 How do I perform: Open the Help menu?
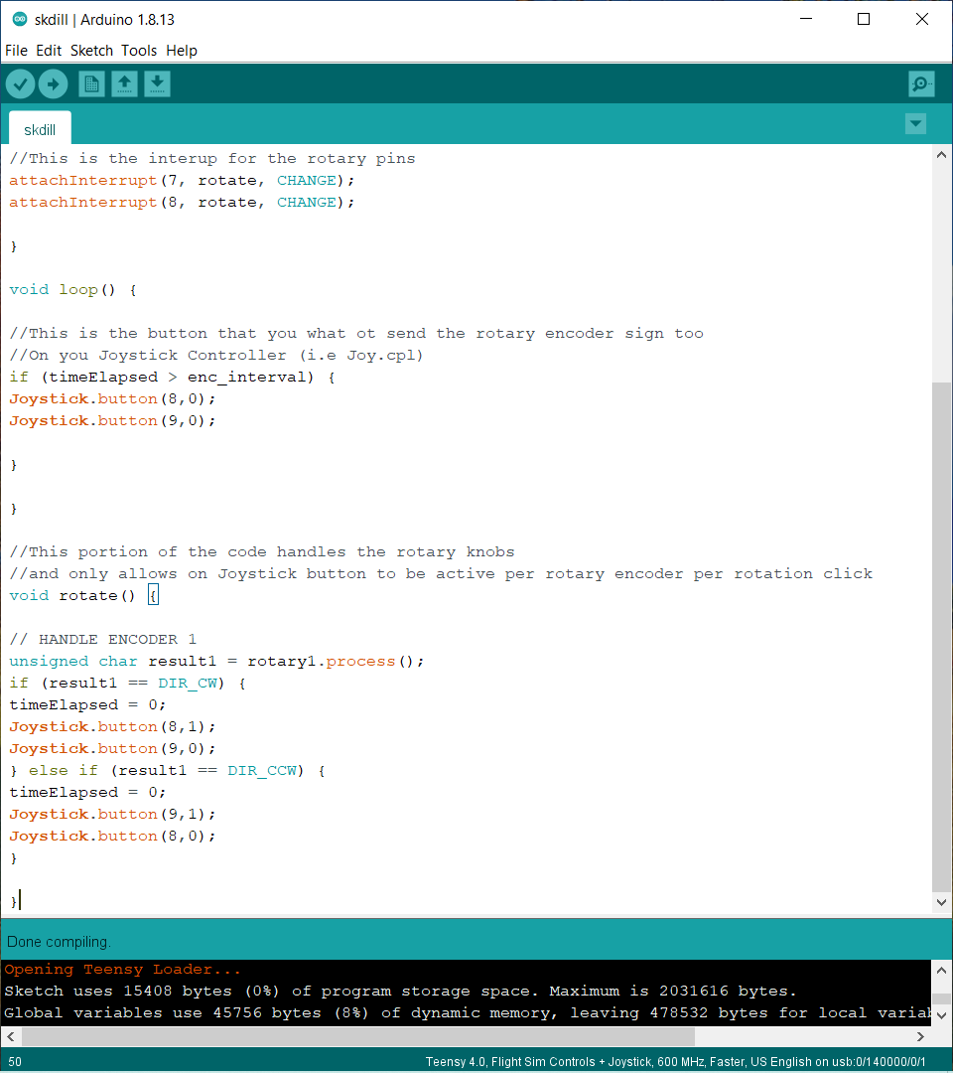[x=182, y=51]
